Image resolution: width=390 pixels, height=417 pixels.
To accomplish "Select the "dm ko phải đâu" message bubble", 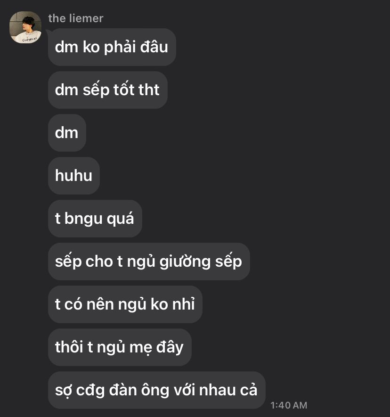I will (x=112, y=47).
